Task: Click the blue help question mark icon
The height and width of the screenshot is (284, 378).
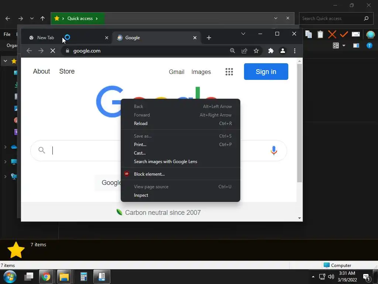Action: point(369,45)
